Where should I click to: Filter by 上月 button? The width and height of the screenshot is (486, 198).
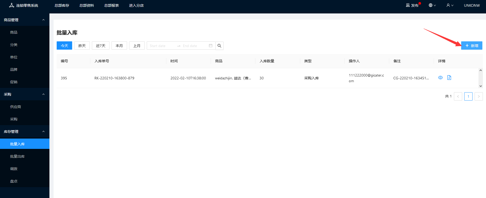click(x=137, y=45)
